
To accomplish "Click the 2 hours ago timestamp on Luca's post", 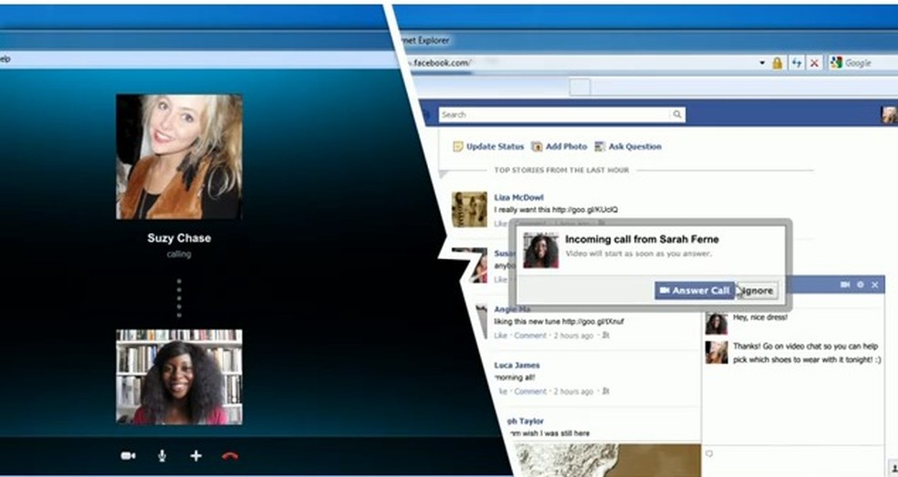I will (x=573, y=391).
